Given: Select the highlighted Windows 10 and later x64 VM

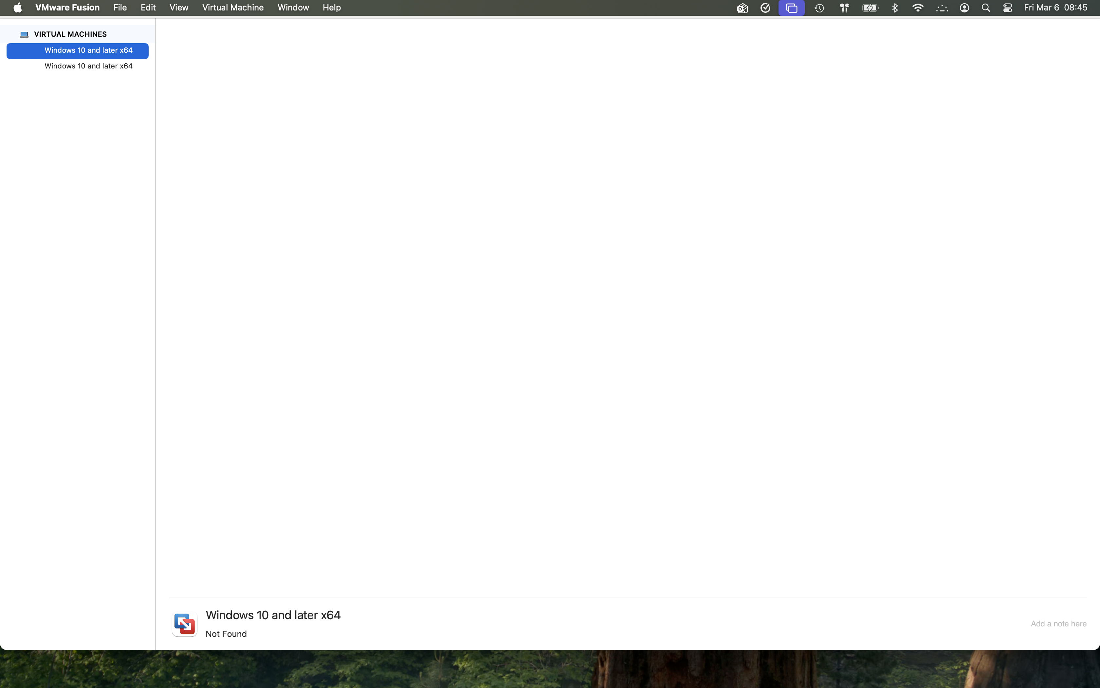Looking at the screenshot, I should point(88,50).
